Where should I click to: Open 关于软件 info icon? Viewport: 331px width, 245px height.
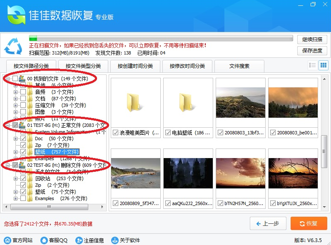point(115,240)
